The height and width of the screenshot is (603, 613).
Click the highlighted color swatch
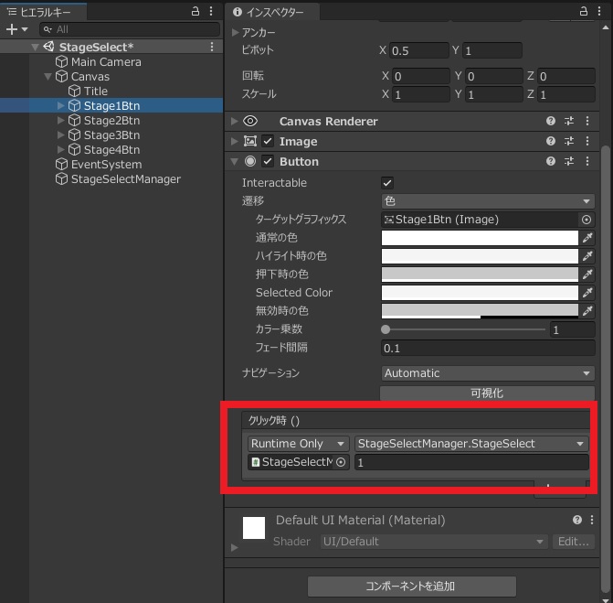(x=480, y=256)
